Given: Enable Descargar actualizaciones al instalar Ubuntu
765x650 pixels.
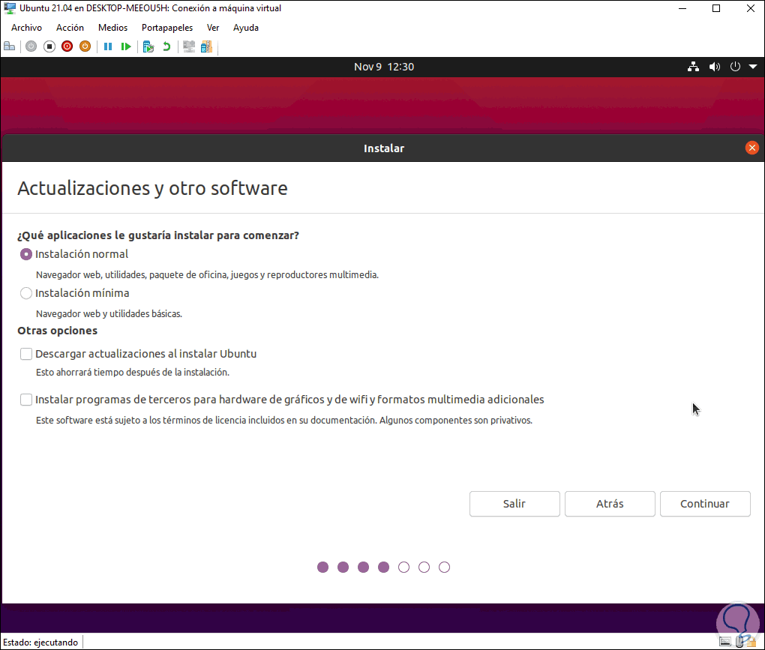Looking at the screenshot, I should (25, 354).
